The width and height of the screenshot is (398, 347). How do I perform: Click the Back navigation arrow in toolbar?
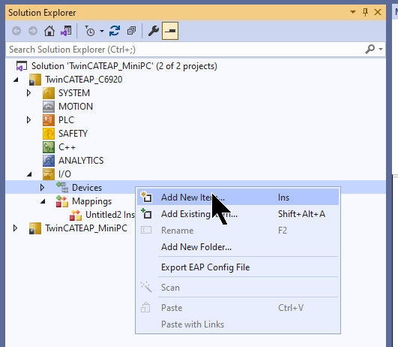pyautogui.click(x=16, y=31)
